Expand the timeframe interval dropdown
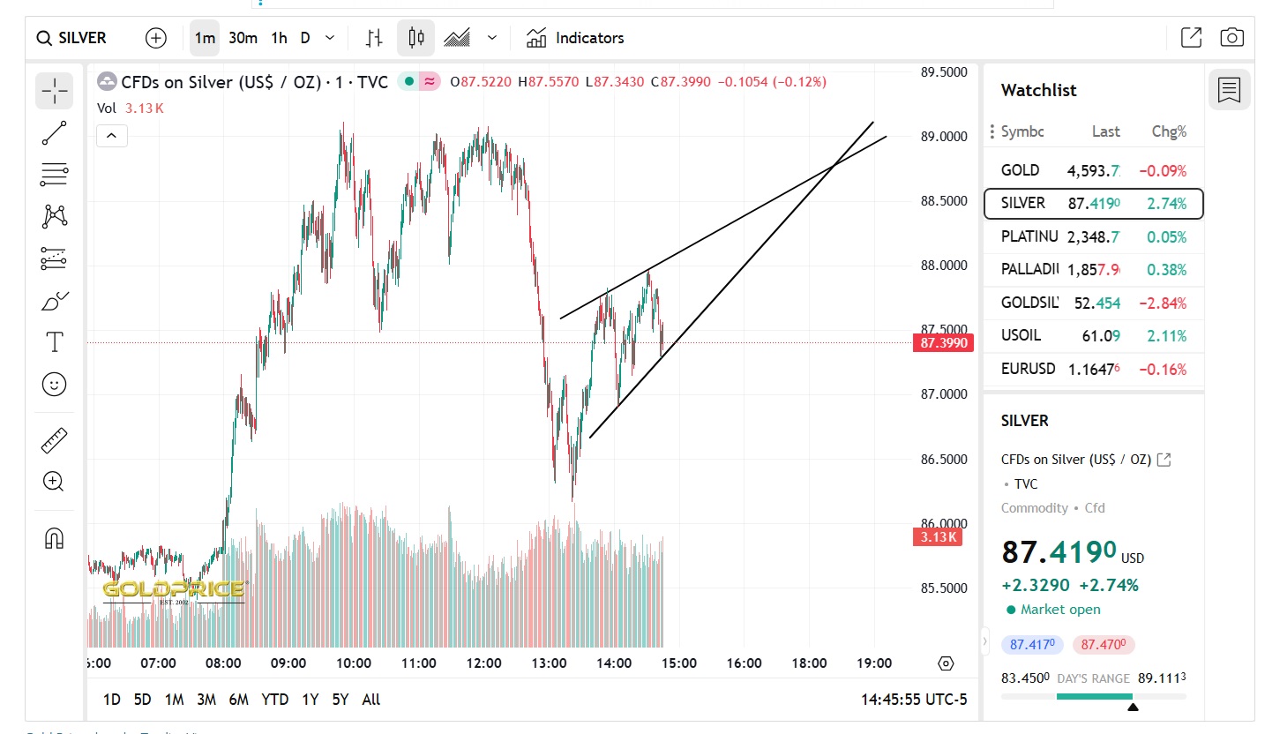The image size is (1287, 734). click(330, 38)
